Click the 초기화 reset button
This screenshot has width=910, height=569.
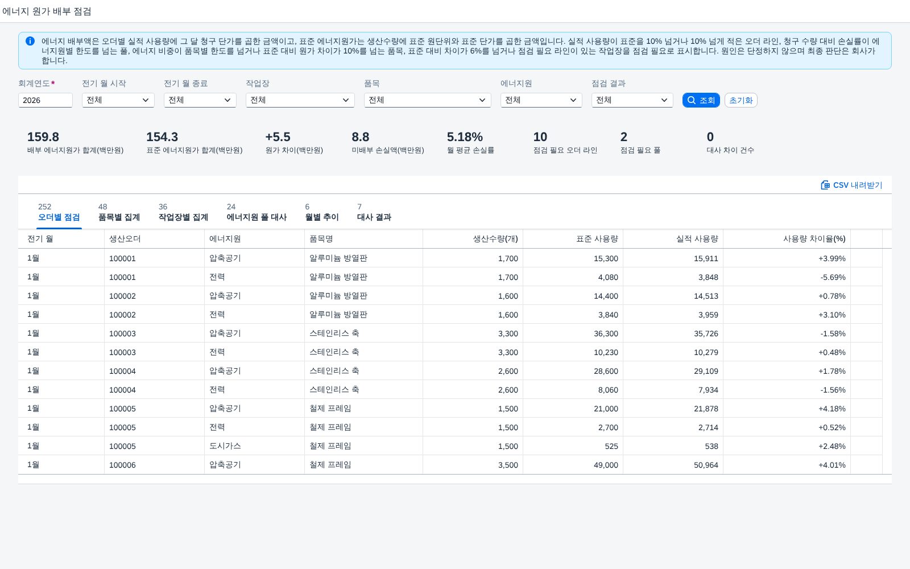pos(741,100)
